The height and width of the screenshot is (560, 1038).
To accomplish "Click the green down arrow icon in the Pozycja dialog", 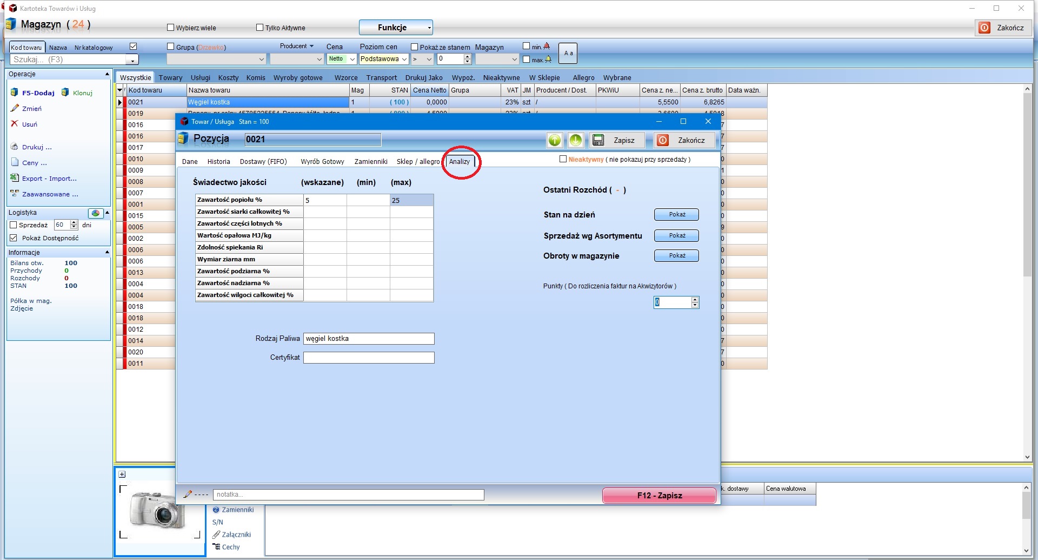I will coord(576,140).
